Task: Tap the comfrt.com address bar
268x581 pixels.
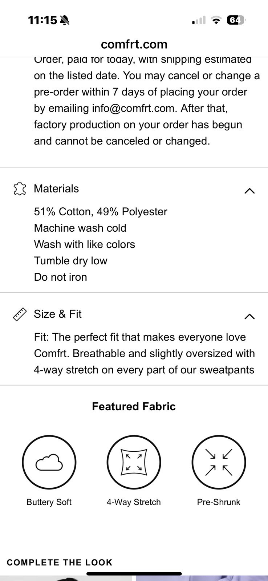Action: click(x=134, y=44)
